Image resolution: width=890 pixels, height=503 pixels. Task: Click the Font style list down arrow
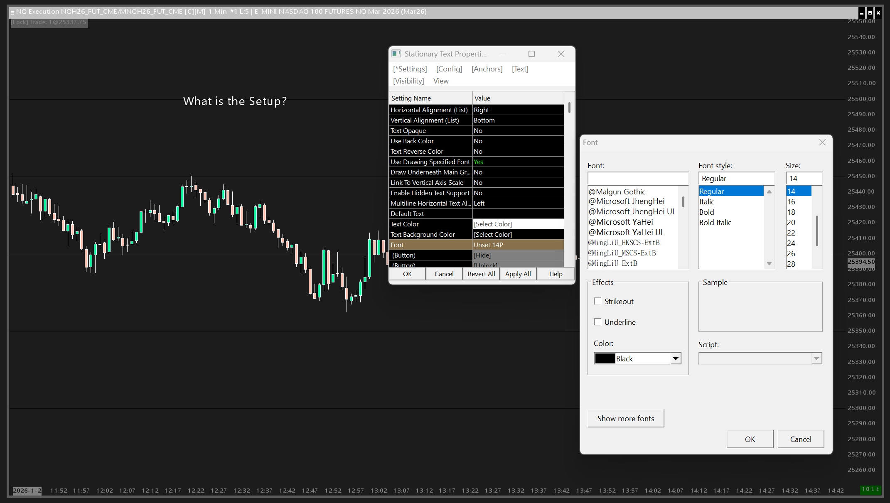click(769, 264)
